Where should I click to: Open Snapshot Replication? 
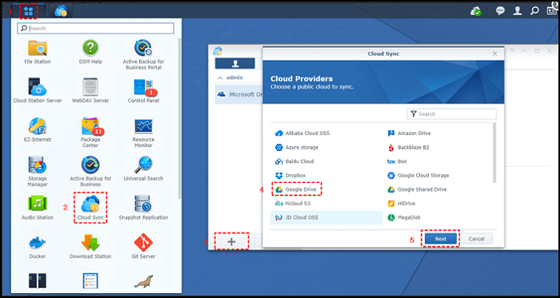[143, 208]
